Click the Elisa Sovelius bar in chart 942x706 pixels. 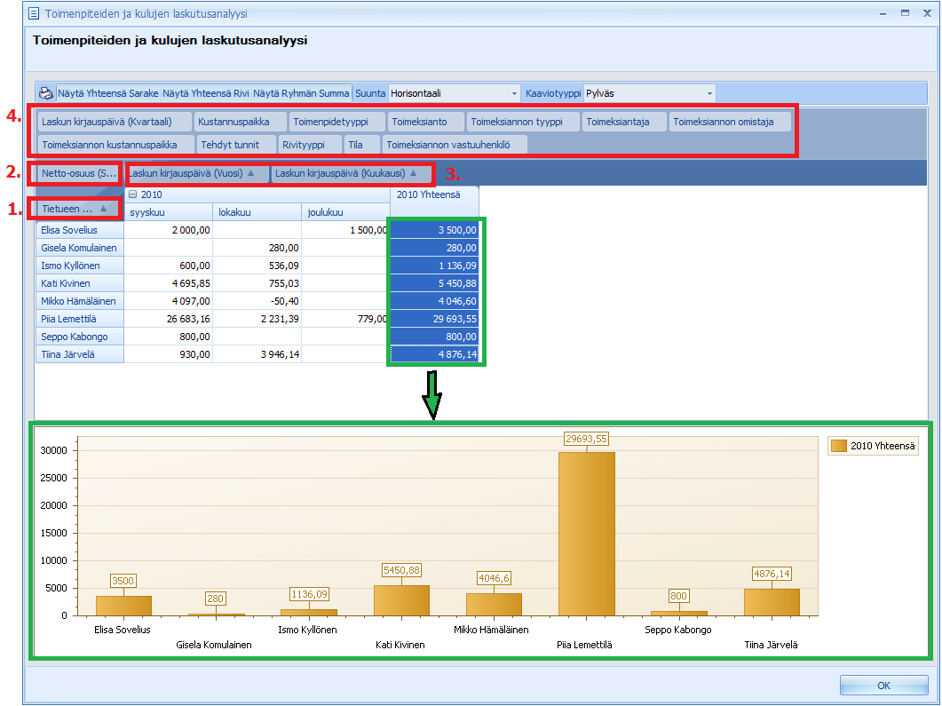(x=123, y=606)
